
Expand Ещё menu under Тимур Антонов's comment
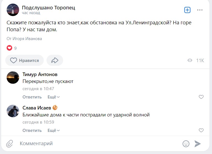click(x=54, y=97)
